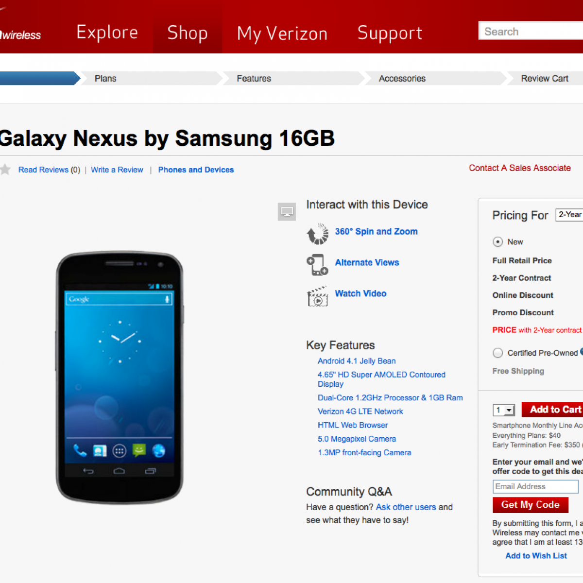Select the Certified Pre-Owned radio button
The image size is (583, 583).
[497, 353]
